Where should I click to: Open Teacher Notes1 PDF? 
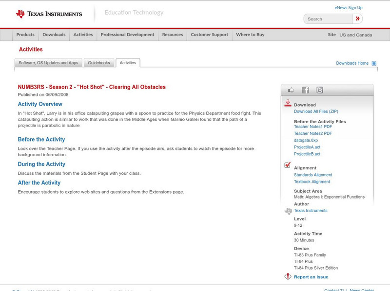pyautogui.click(x=313, y=127)
